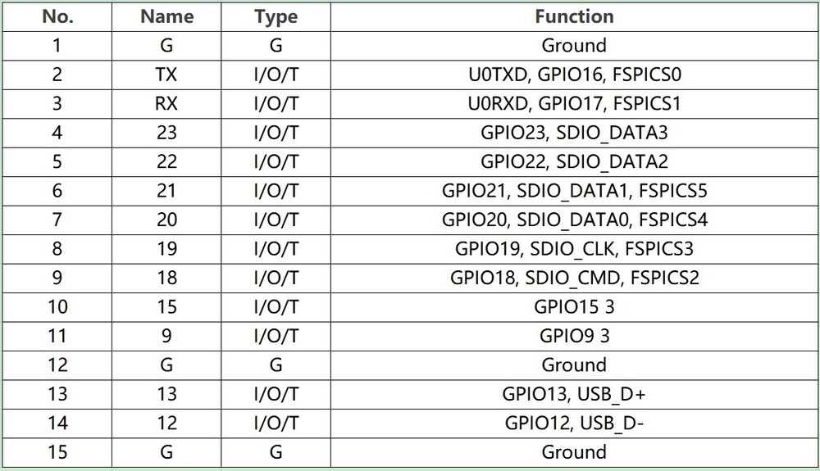Select the "GPIO13, USB_D+" cell
Viewport: 820px width, 471px height.
(574, 394)
